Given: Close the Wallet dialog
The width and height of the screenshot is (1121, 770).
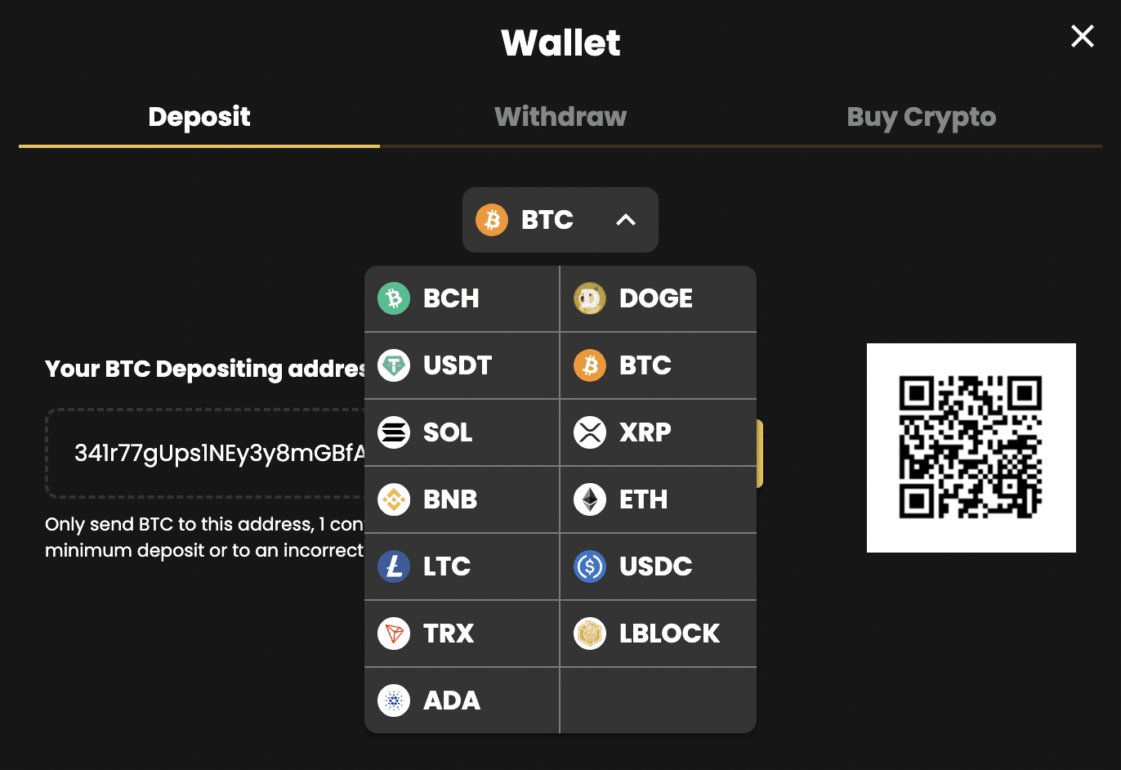Looking at the screenshot, I should tap(1083, 36).
